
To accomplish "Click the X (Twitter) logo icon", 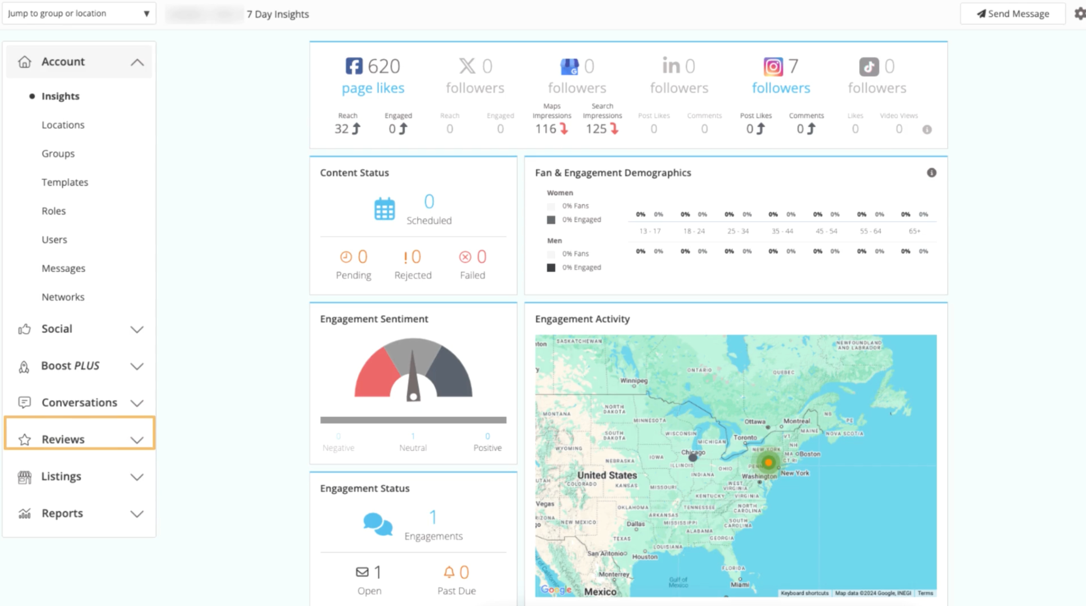I will [x=467, y=66].
